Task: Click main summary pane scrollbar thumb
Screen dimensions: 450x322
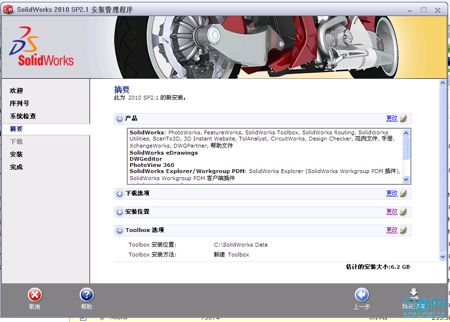Action: (442, 169)
